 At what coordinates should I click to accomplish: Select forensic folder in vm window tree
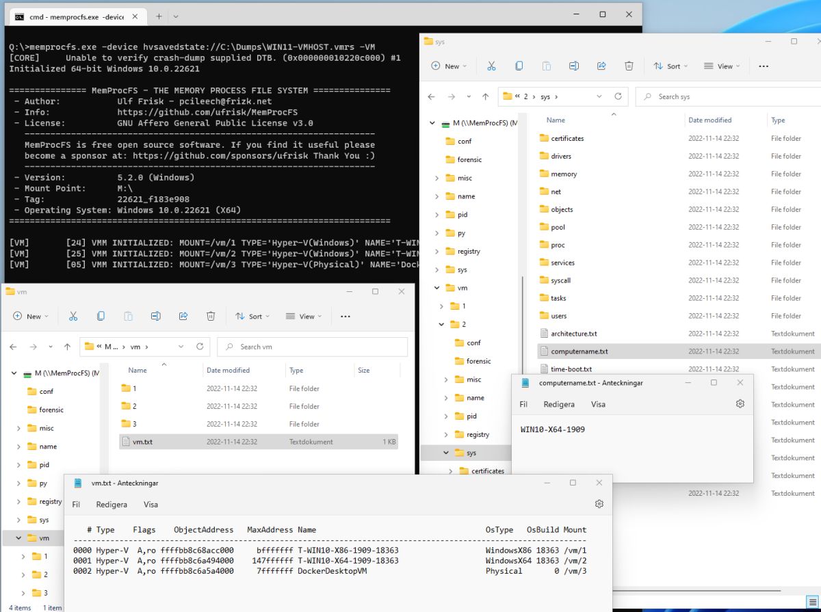tap(51, 410)
